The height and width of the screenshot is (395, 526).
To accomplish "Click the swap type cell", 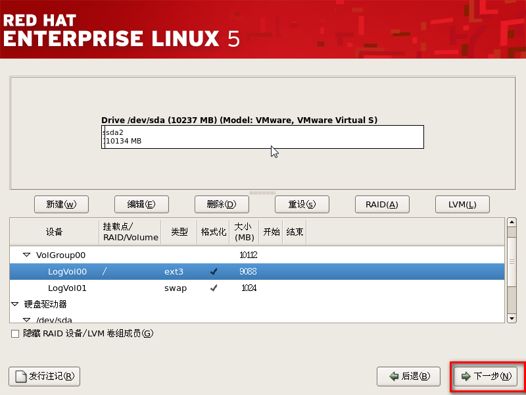I will tap(176, 288).
